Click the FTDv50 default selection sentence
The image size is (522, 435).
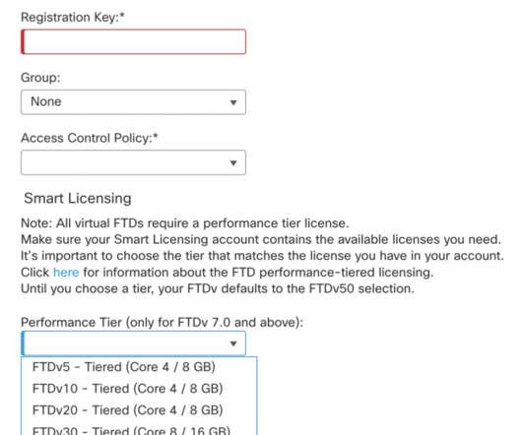218,288
